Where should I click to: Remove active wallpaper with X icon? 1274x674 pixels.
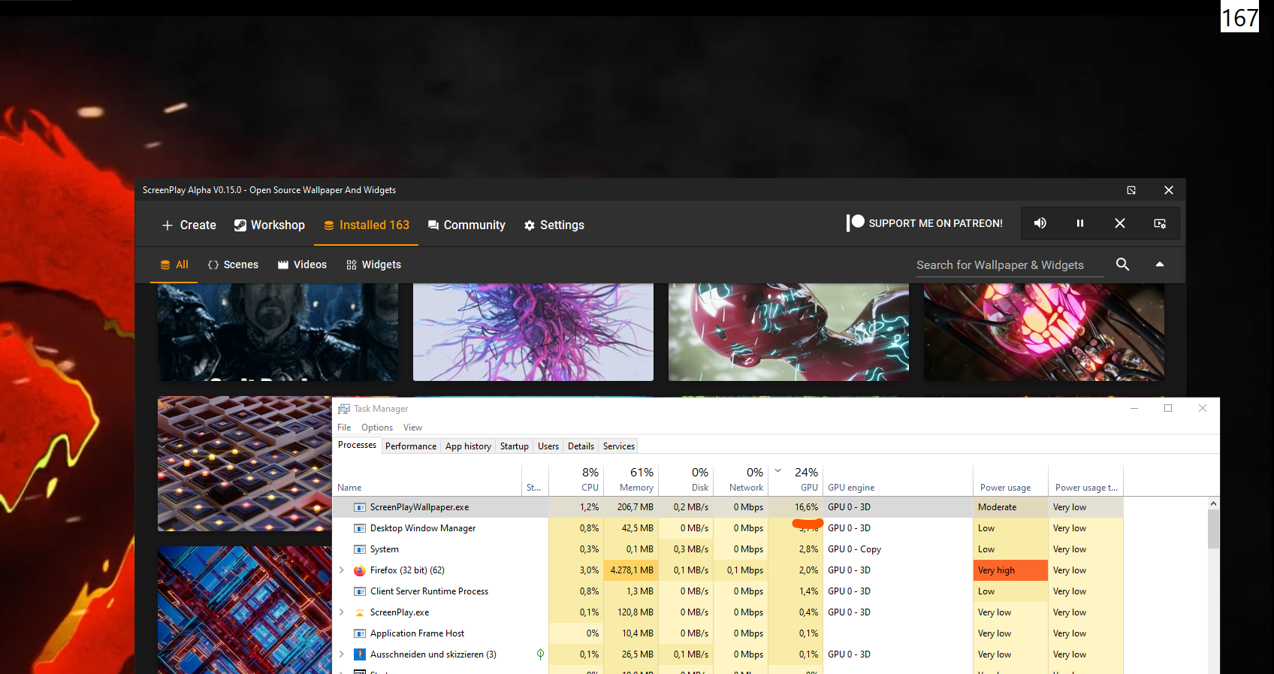1120,223
